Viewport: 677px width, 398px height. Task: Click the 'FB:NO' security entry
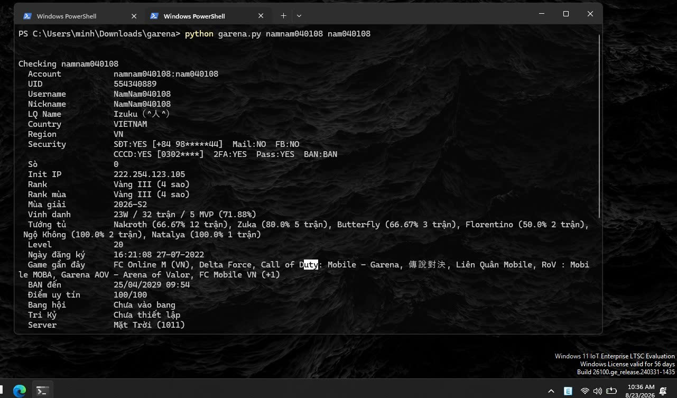(288, 144)
